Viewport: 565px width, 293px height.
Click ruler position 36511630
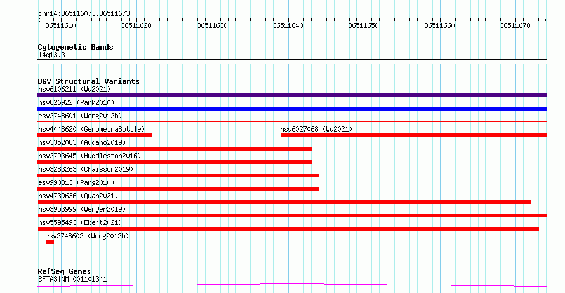pos(212,25)
